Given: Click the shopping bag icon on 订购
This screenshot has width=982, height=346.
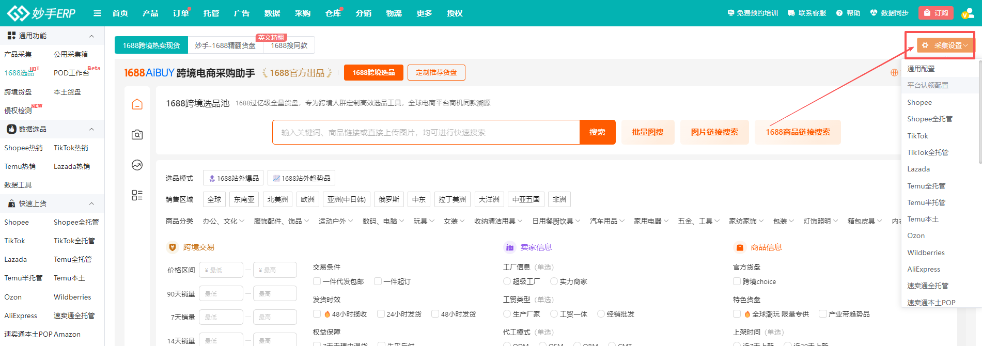Looking at the screenshot, I should click(927, 13).
